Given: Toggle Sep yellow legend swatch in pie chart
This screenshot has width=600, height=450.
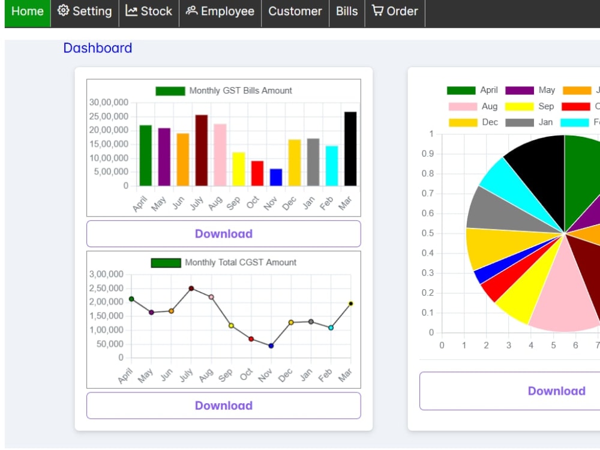Looking at the screenshot, I should tap(519, 106).
